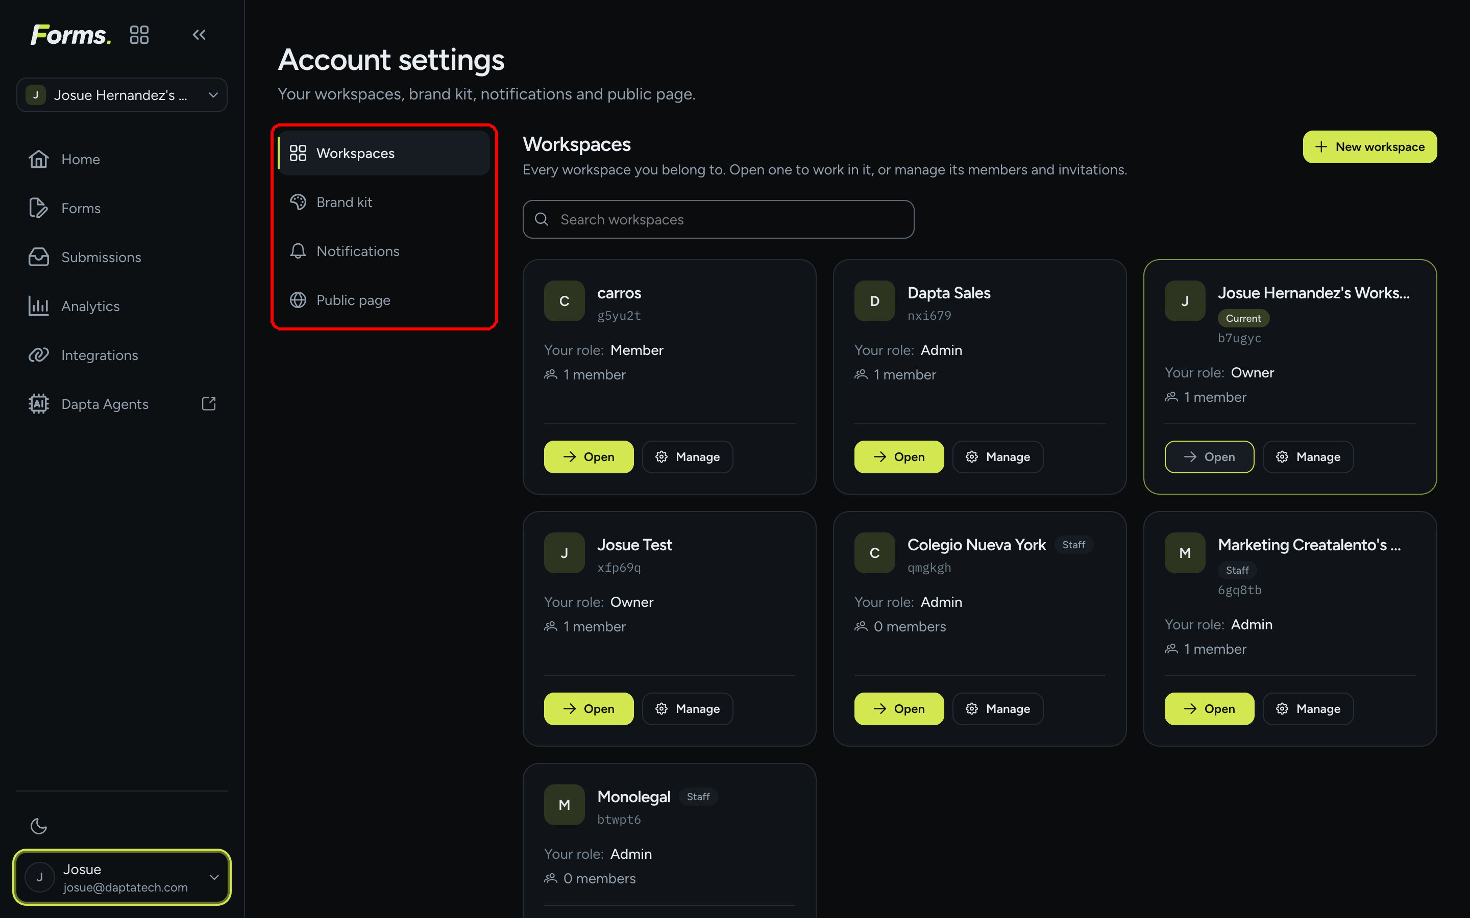Switch to the Brand kit tab
This screenshot has height=918, width=1470.
[384, 202]
